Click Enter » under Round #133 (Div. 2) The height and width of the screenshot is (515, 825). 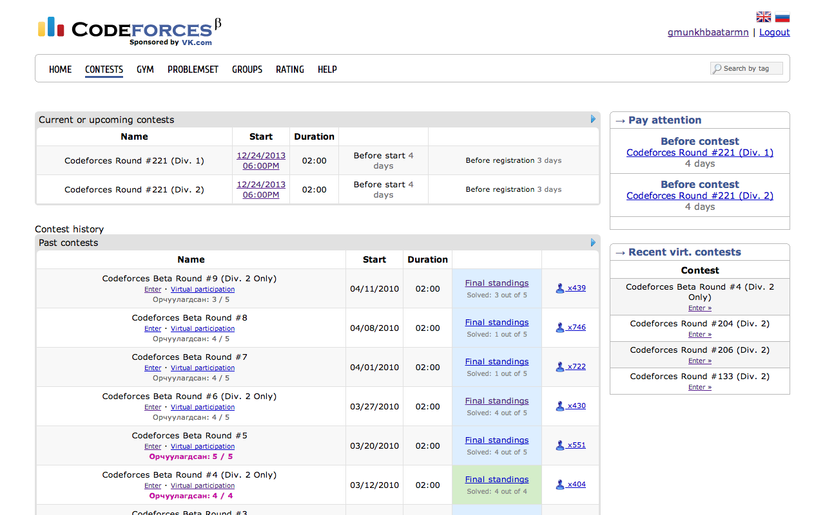pyautogui.click(x=700, y=388)
